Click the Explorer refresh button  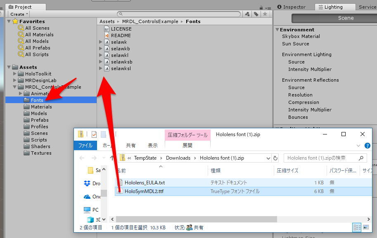275,158
